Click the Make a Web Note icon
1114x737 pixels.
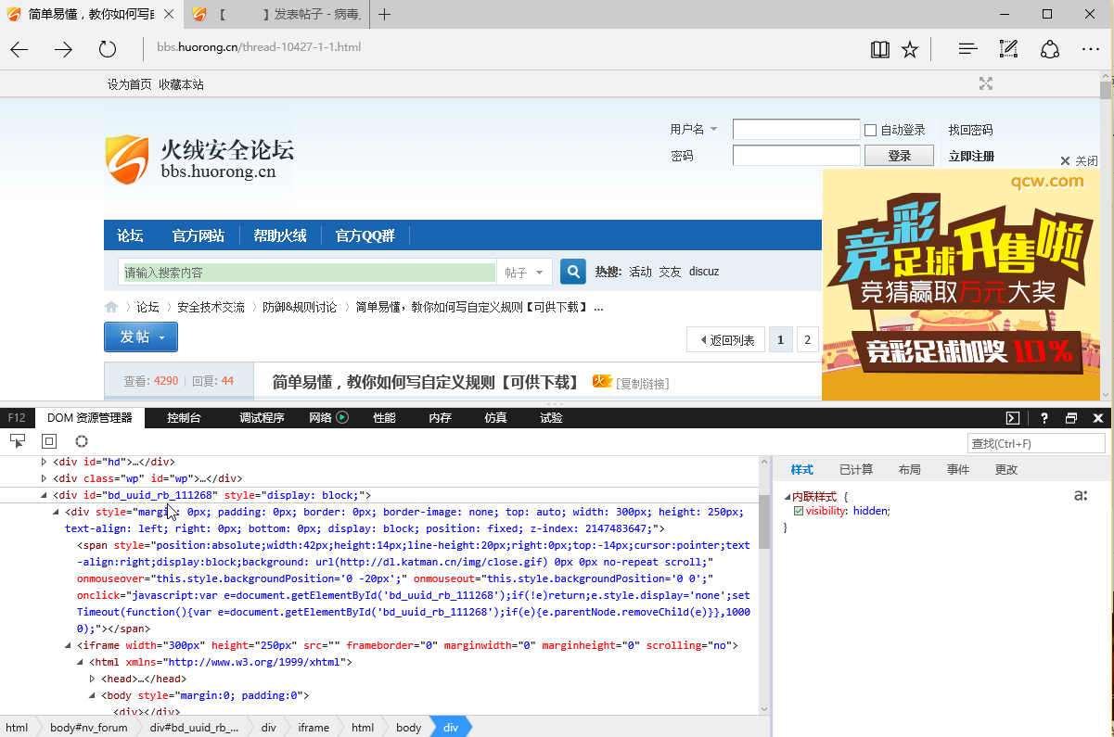click(1008, 50)
